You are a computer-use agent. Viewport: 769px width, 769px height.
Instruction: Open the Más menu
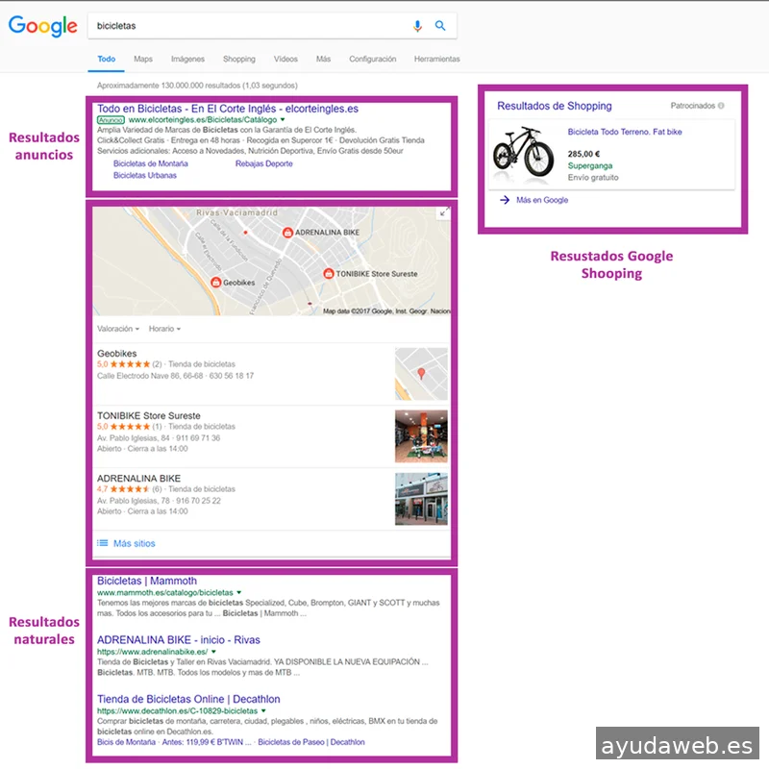[323, 59]
